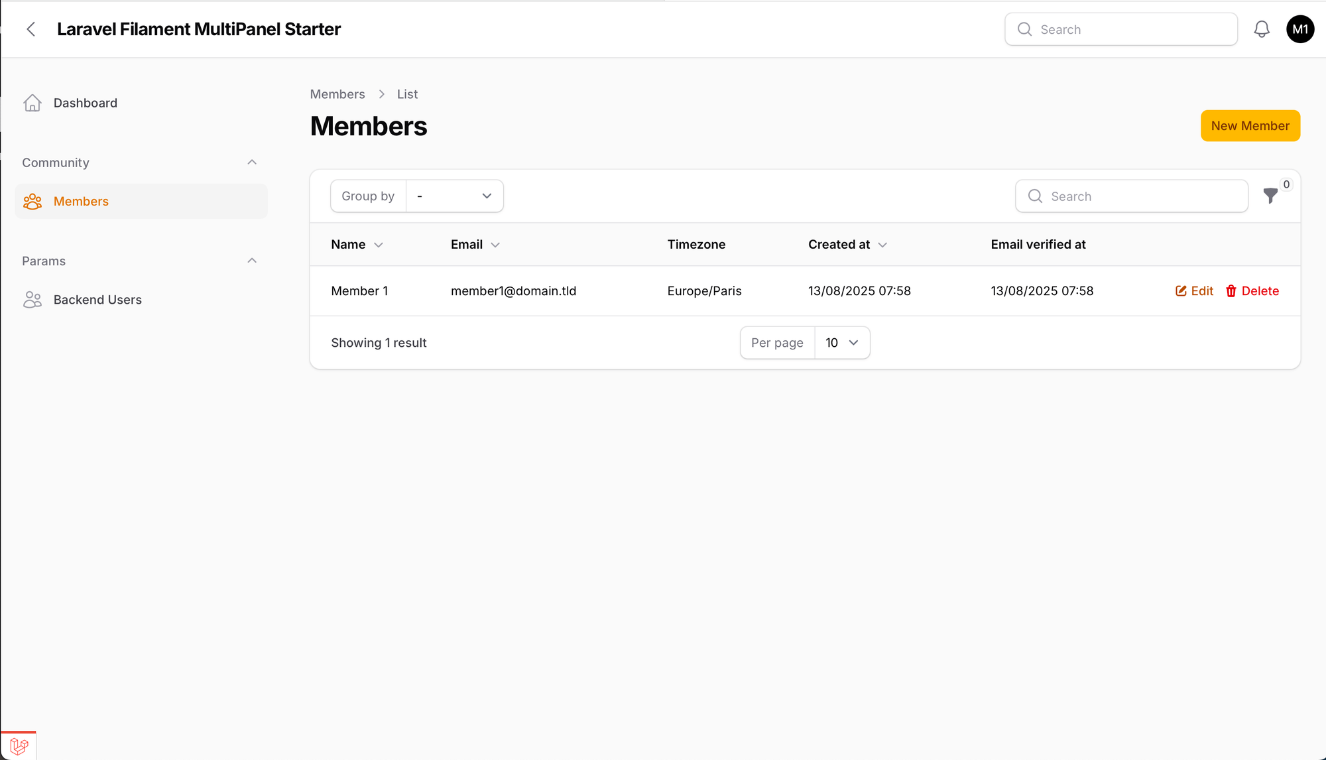Image resolution: width=1326 pixels, height=760 pixels.
Task: Open the table filter funnel icon
Action: [x=1270, y=196]
